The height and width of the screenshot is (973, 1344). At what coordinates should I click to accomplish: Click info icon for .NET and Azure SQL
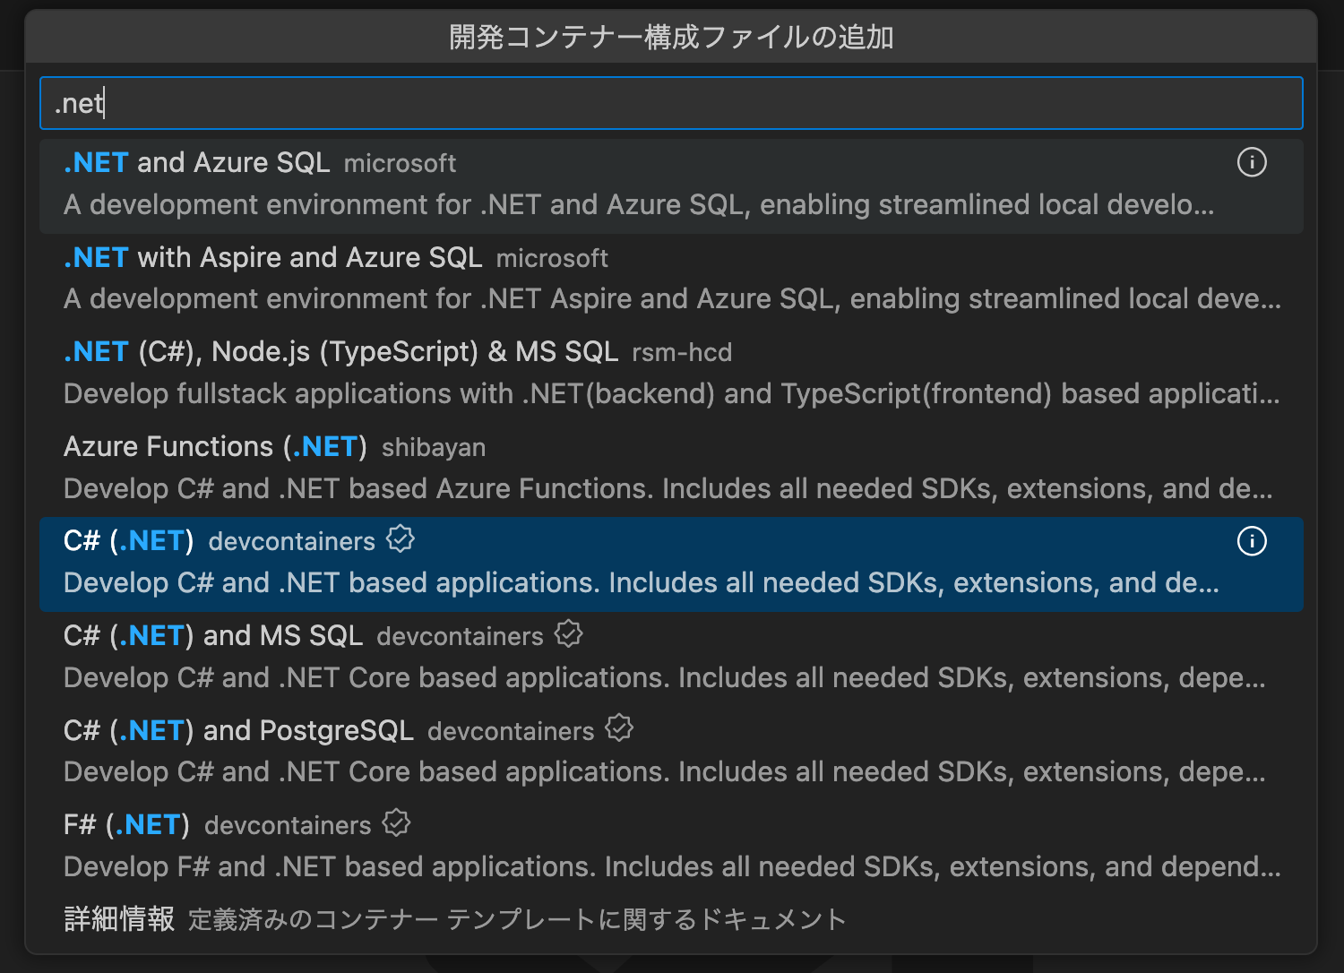(1252, 162)
